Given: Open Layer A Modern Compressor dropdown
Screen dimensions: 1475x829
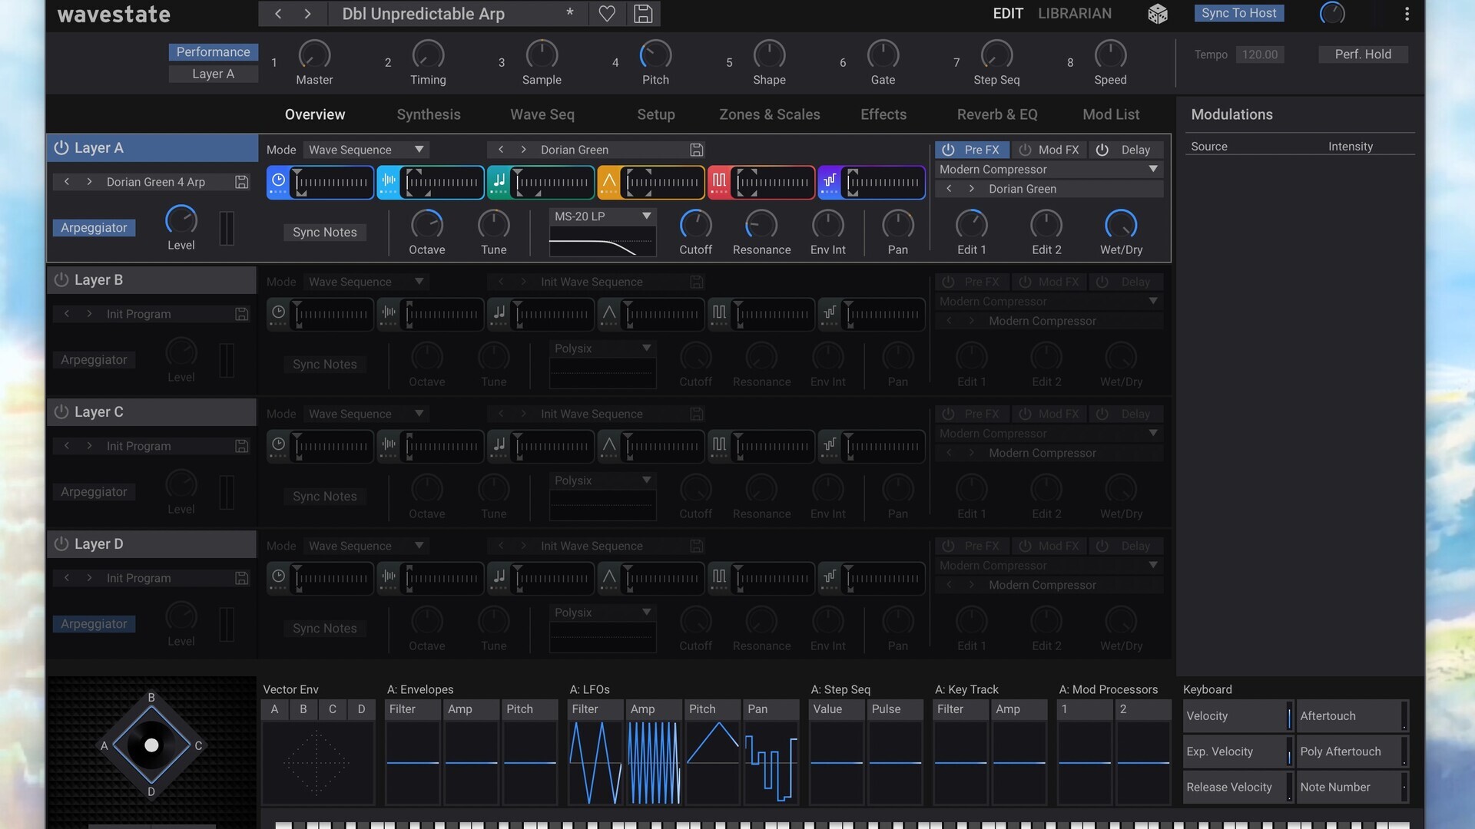Looking at the screenshot, I should pos(1049,169).
